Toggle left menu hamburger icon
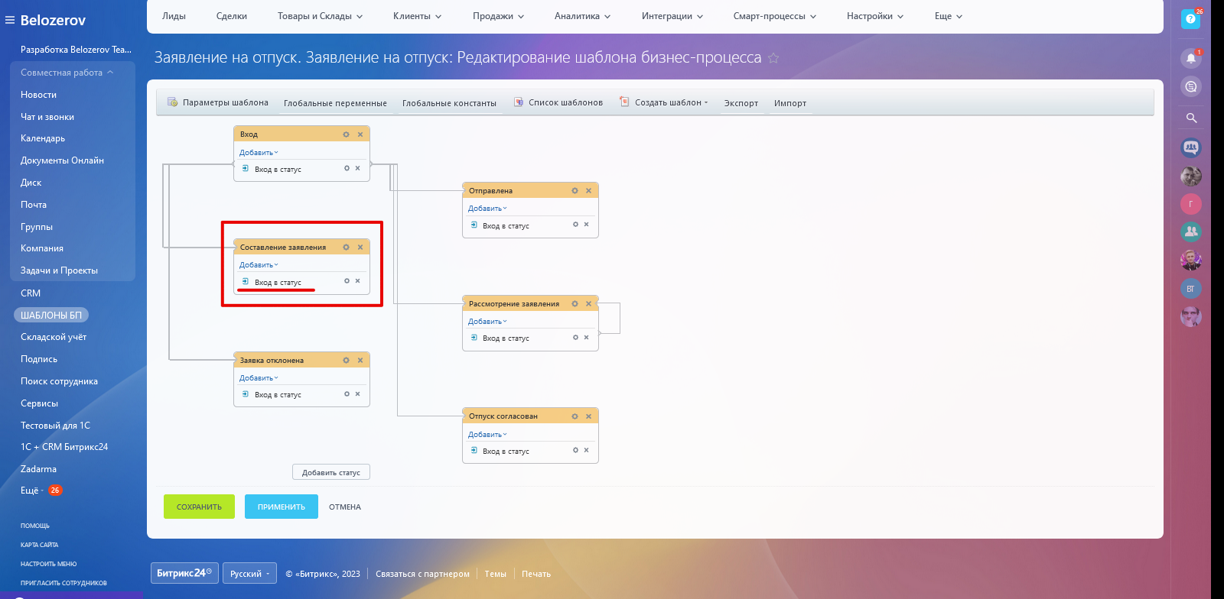The height and width of the screenshot is (599, 1224). point(10,20)
